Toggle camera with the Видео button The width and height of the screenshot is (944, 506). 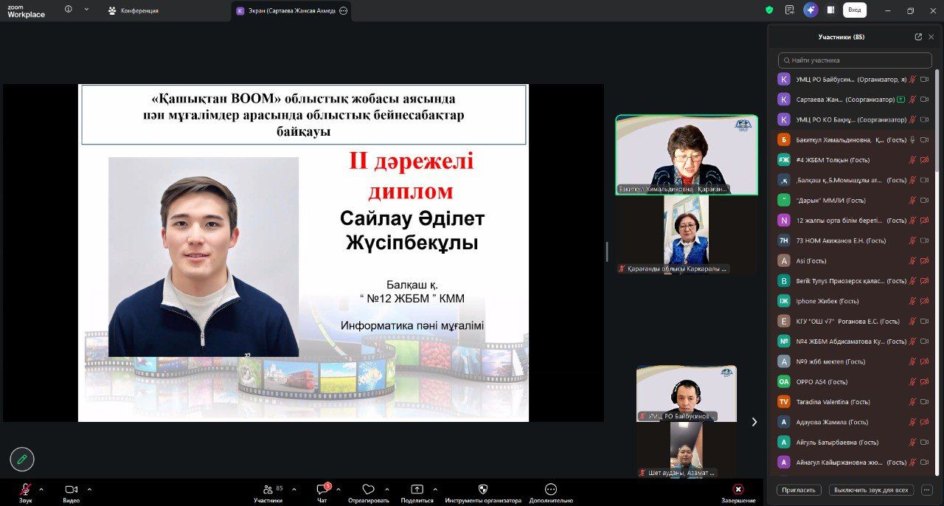[71, 490]
